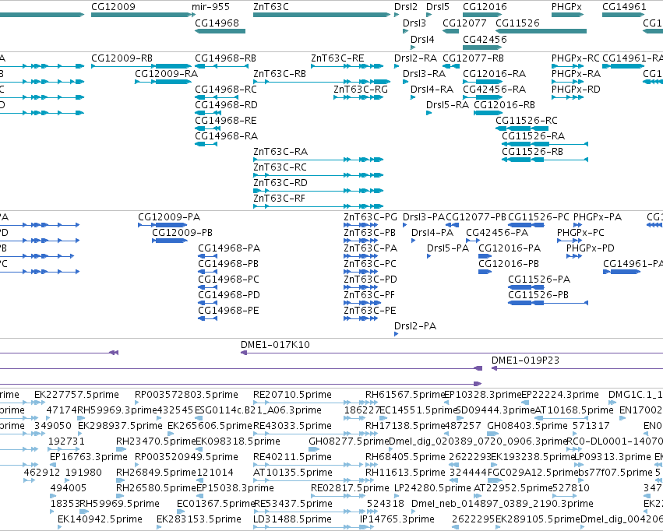Click the ZnT63C gene label
This screenshot has width=663, height=531.
click(x=270, y=7)
